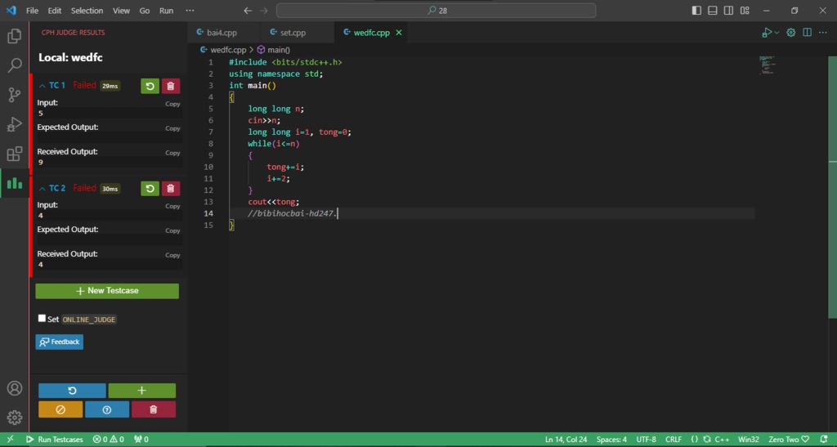Open the UTF-8 encoding selector

tap(646, 440)
